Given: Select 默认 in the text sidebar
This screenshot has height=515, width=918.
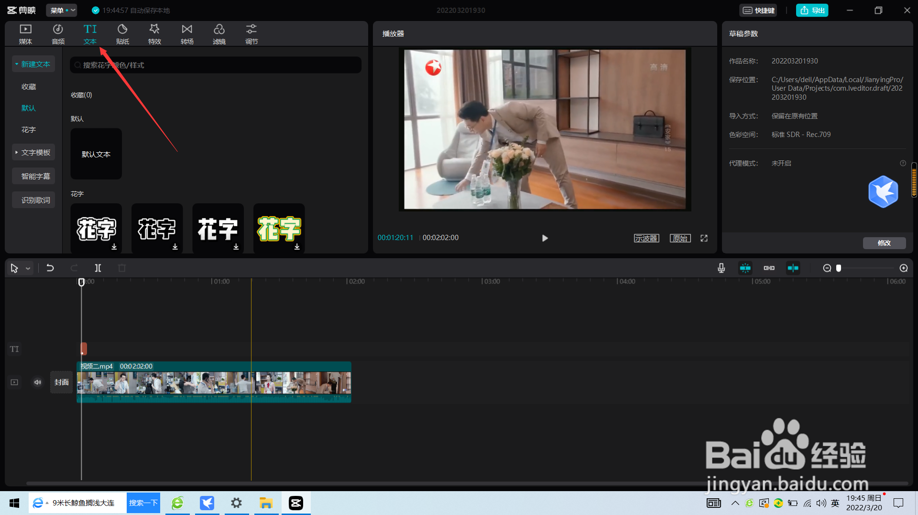Looking at the screenshot, I should pos(29,108).
